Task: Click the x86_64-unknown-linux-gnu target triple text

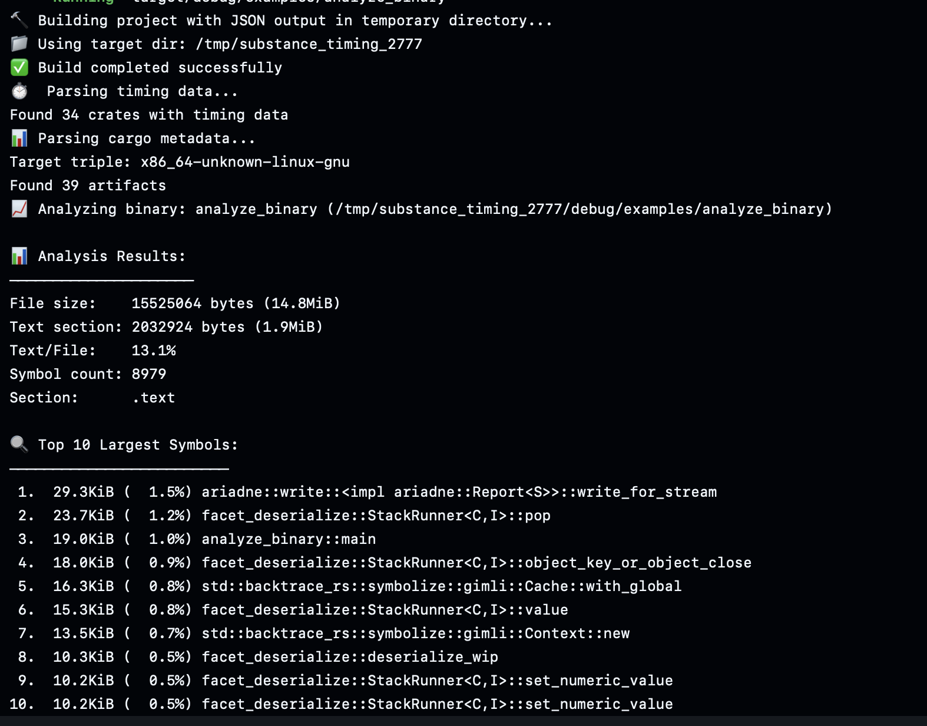Action: 245,162
